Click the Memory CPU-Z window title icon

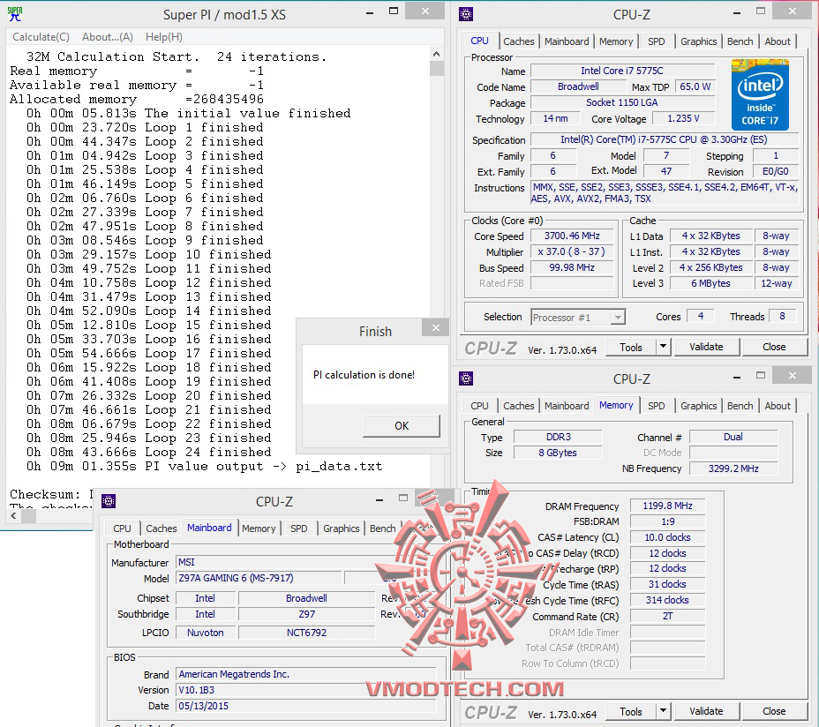click(466, 378)
